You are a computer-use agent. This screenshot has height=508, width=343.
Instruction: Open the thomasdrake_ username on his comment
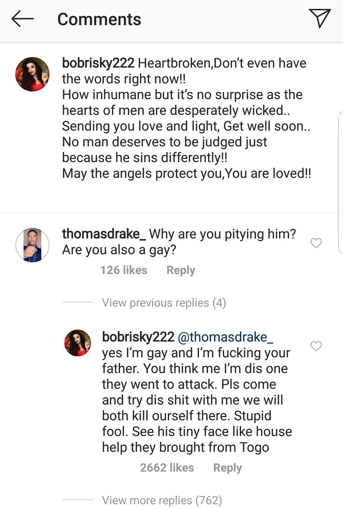click(104, 234)
